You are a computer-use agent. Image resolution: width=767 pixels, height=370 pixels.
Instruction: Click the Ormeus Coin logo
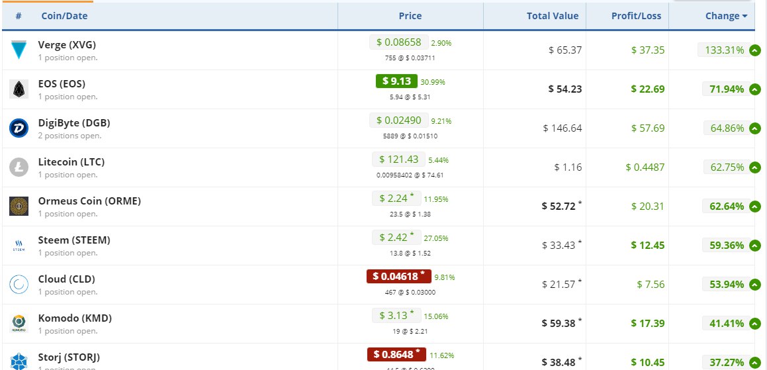[x=19, y=207]
